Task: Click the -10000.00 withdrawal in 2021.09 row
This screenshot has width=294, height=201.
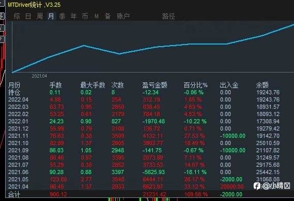Action: click(x=233, y=150)
